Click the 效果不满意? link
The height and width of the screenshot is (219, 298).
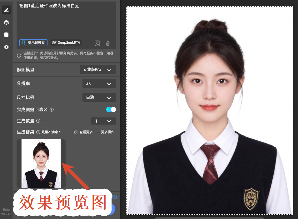(x=51, y=132)
